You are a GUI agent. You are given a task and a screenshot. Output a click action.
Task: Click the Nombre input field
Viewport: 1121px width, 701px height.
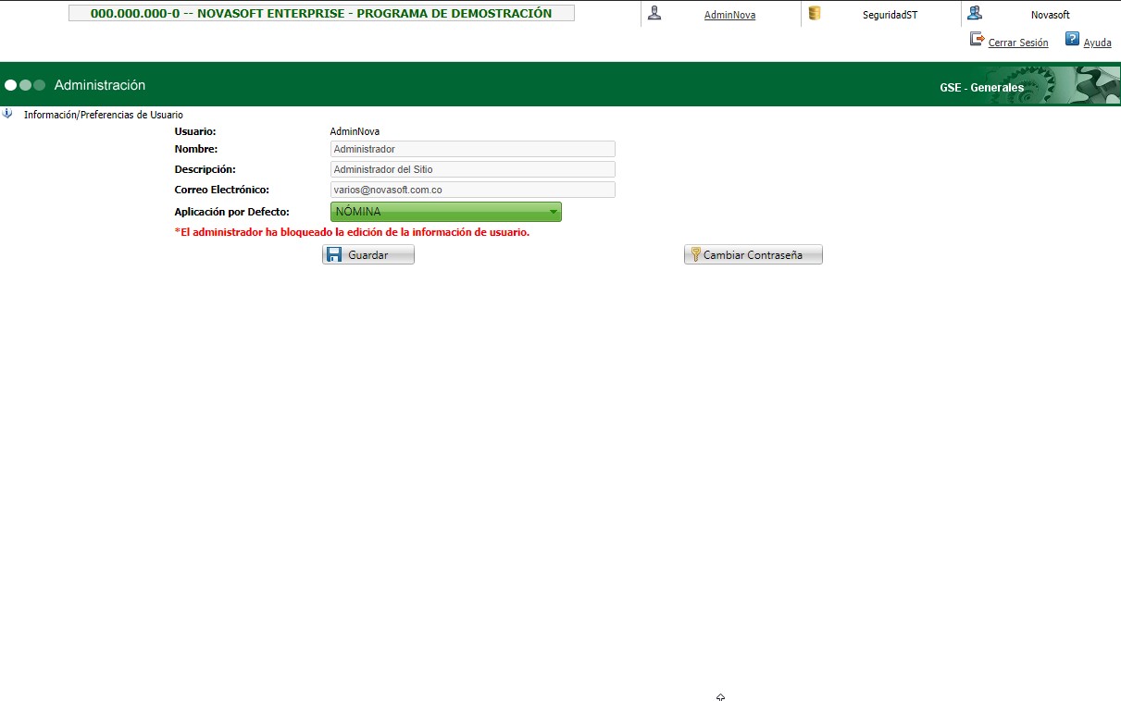473,149
